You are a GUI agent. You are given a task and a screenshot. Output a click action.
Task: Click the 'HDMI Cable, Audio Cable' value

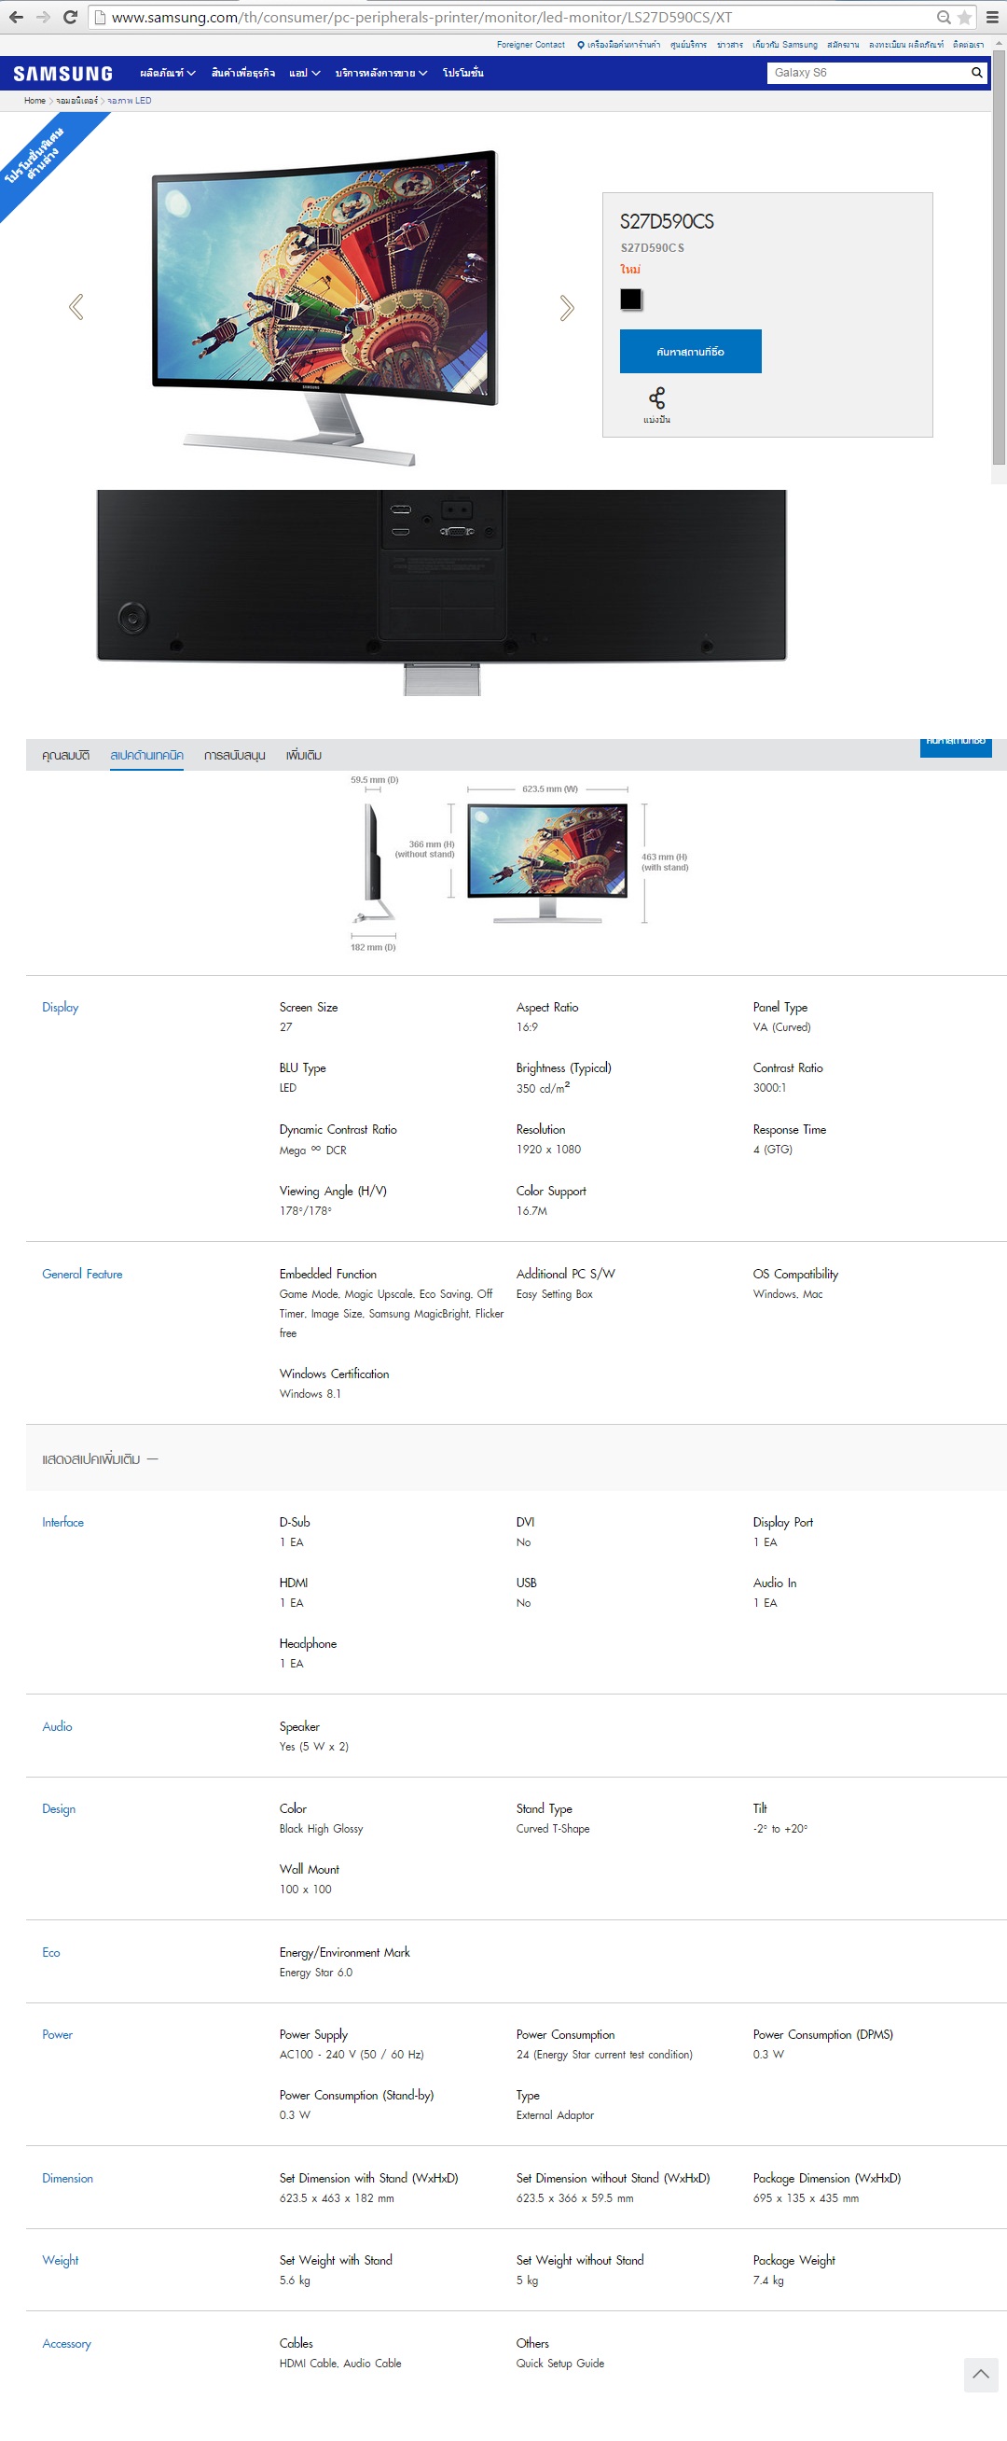pos(340,2364)
